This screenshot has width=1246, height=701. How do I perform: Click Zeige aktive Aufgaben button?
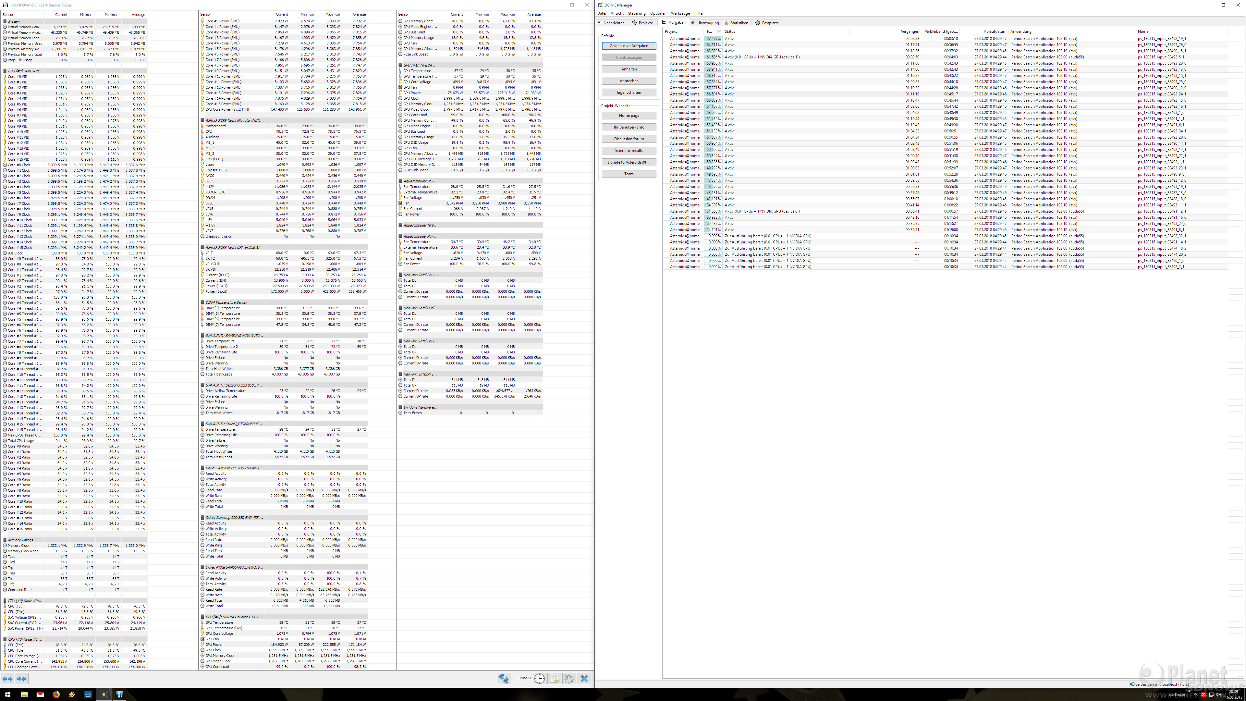[x=629, y=45]
